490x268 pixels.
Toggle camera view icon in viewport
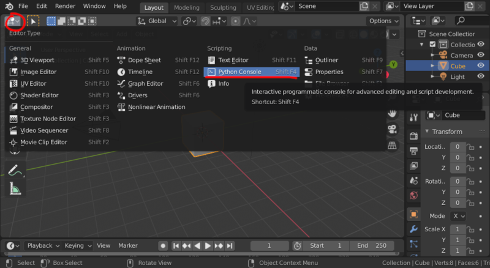(392, 129)
